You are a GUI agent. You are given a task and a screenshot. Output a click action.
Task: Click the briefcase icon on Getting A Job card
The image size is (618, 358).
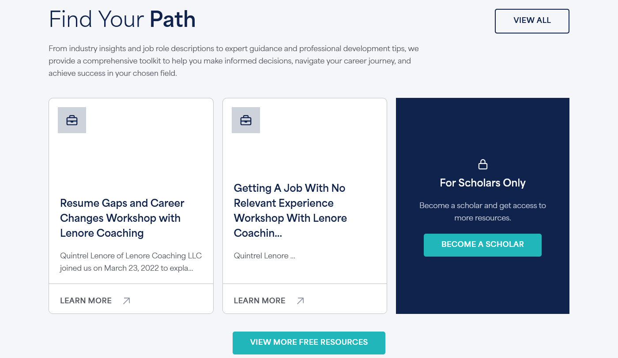pos(246,120)
